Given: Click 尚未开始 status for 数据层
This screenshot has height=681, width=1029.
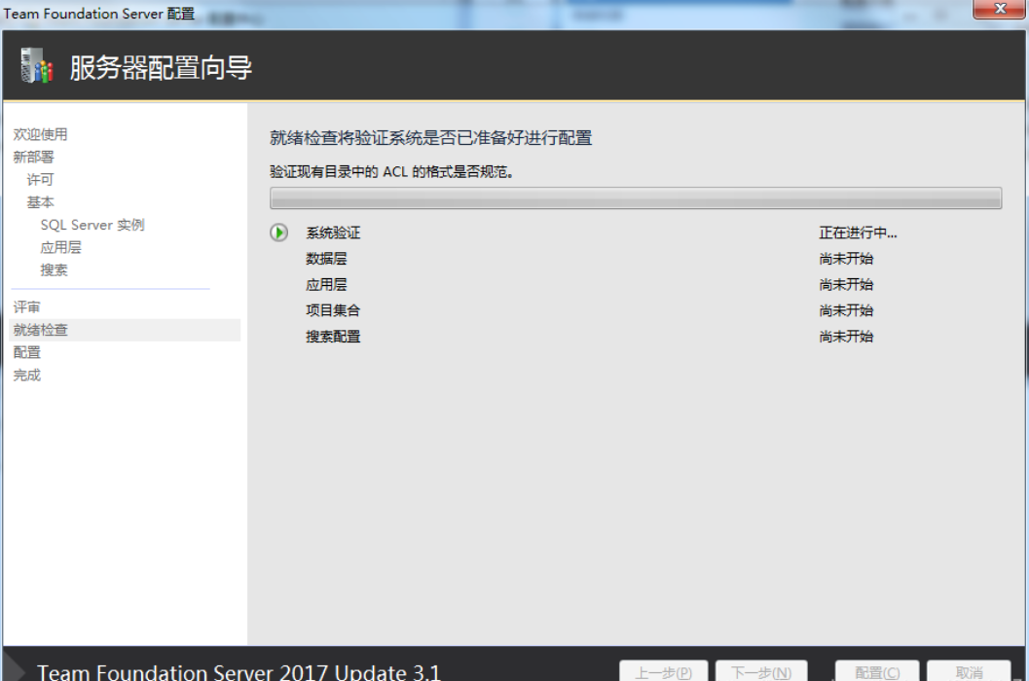Looking at the screenshot, I should pyautogui.click(x=846, y=259).
